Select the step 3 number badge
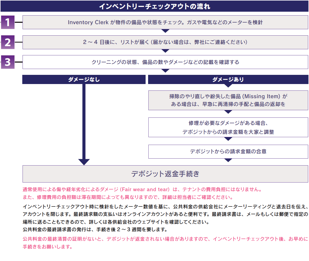 pyautogui.click(x=8, y=62)
